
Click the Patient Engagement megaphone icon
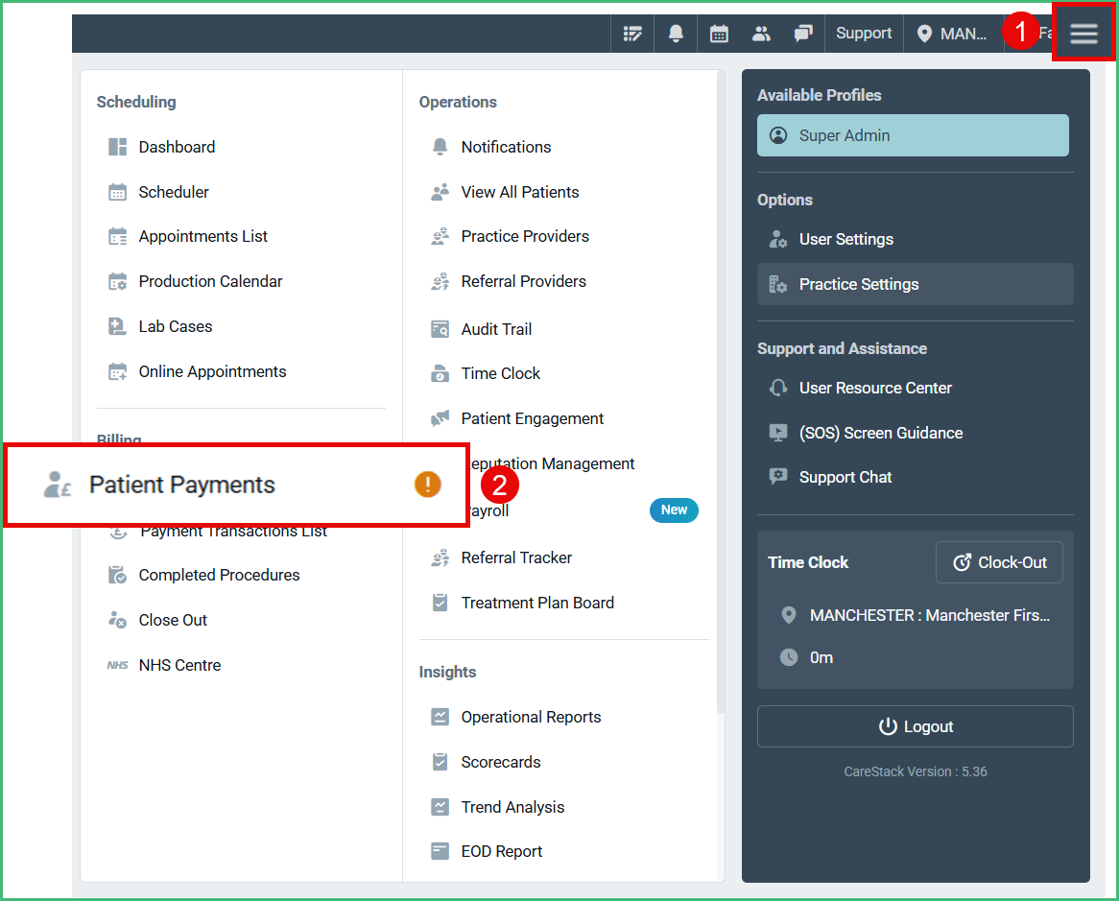tap(440, 418)
